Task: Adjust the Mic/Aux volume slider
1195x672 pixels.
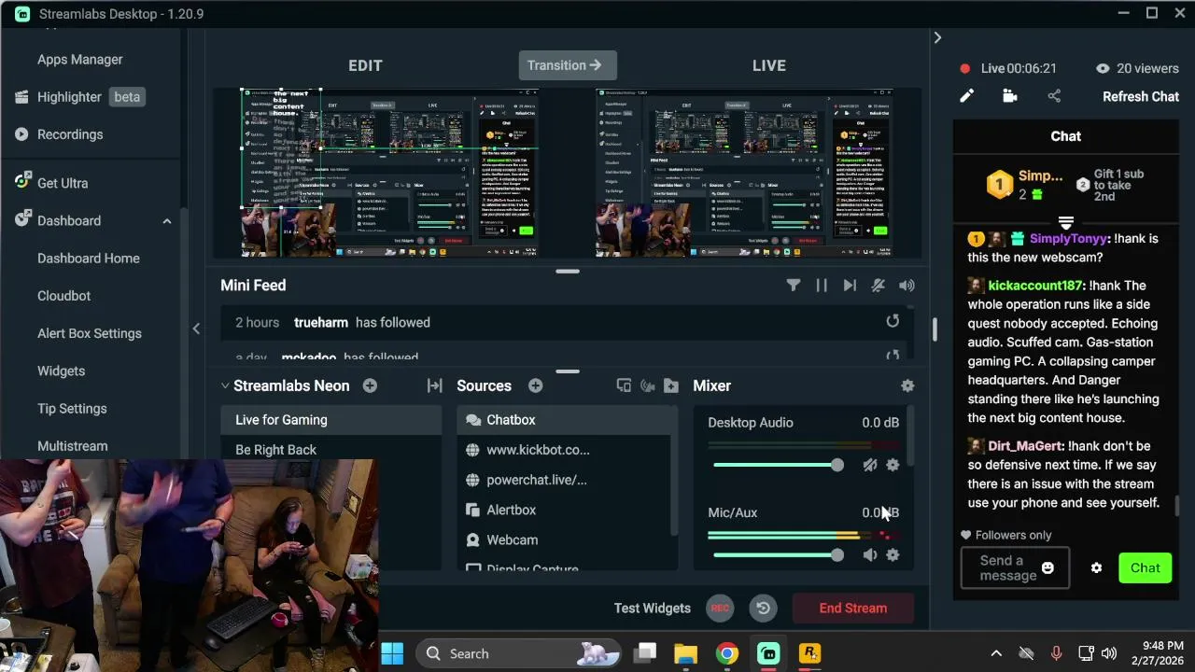Action: 778,555
